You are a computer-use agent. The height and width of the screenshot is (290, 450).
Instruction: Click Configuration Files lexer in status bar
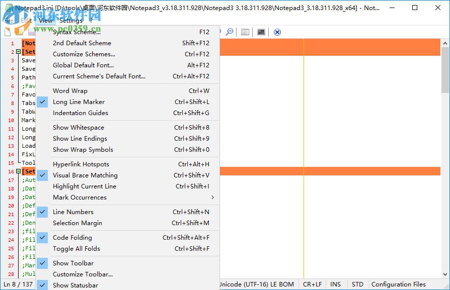pyautogui.click(x=399, y=284)
